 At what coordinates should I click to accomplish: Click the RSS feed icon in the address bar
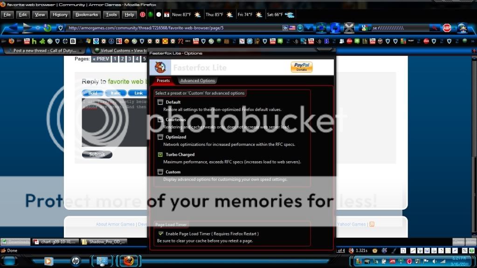[285, 28]
